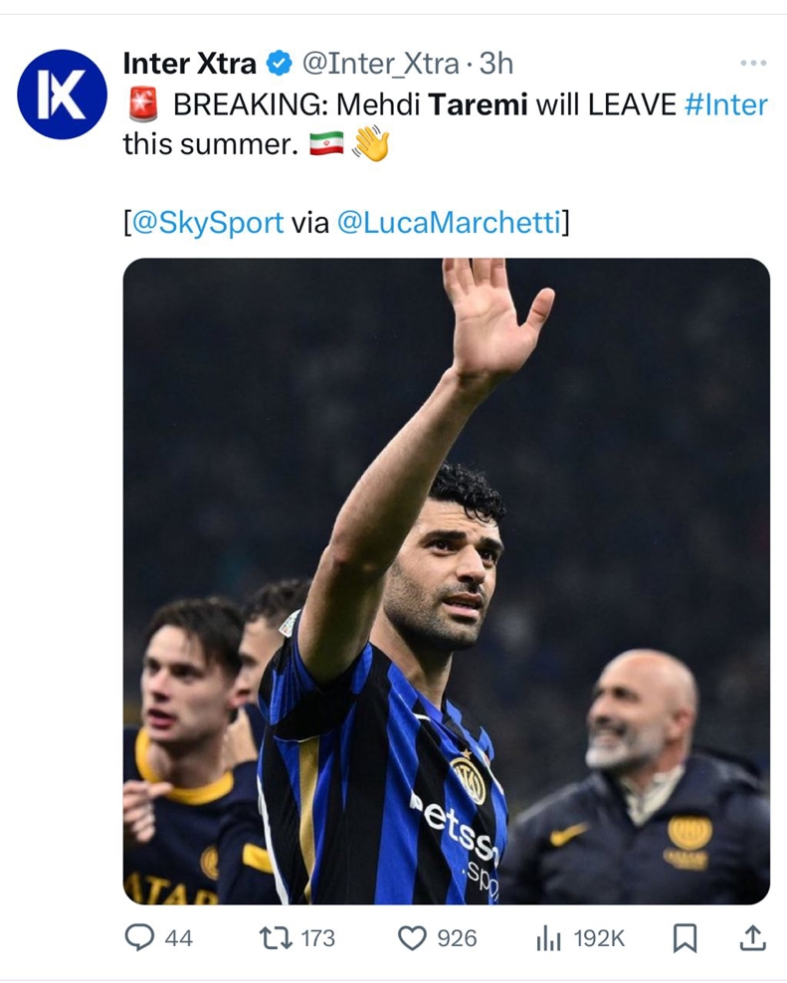Click the 44 replies count
The width and height of the screenshot is (787, 983).
[177, 937]
